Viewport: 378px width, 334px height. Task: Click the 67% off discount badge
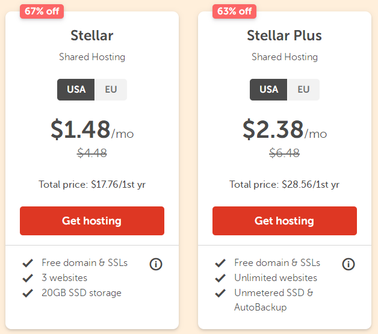[x=42, y=11]
